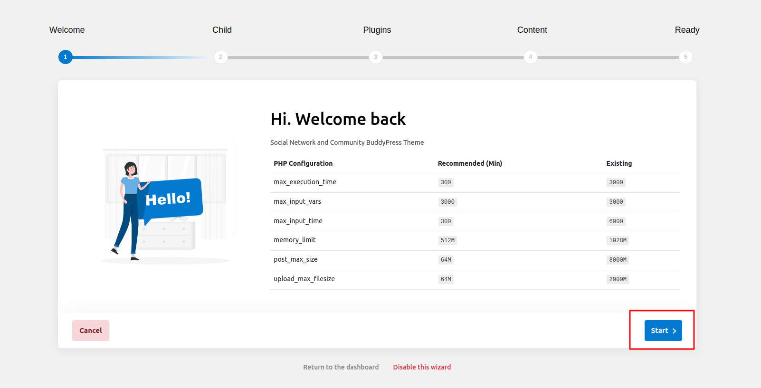
Task: Click the 'Existing' column header
Action: point(619,163)
